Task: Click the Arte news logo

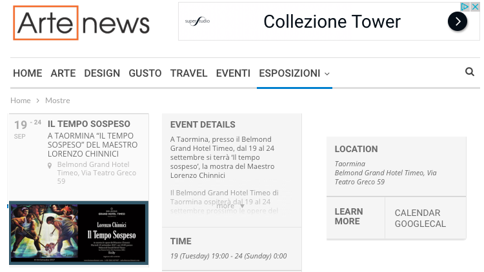Action: tap(81, 23)
